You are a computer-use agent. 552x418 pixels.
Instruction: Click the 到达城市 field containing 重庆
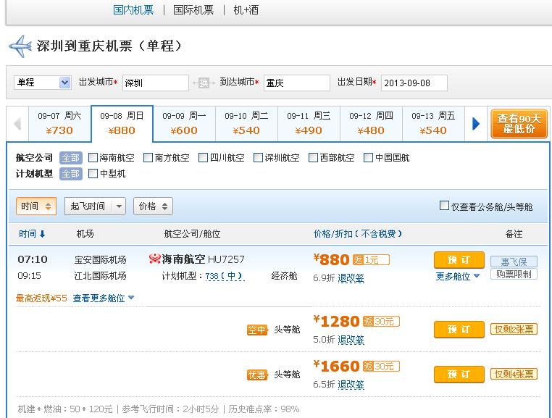[297, 83]
